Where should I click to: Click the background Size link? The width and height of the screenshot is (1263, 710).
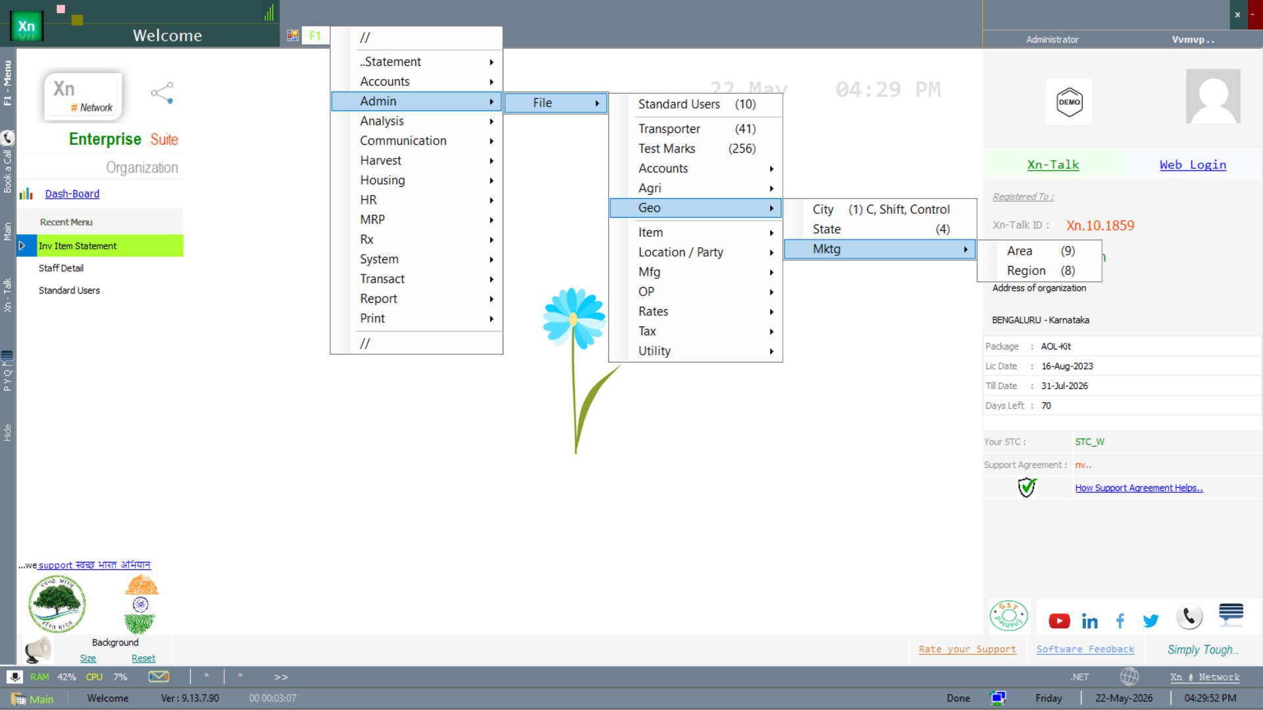click(88, 658)
